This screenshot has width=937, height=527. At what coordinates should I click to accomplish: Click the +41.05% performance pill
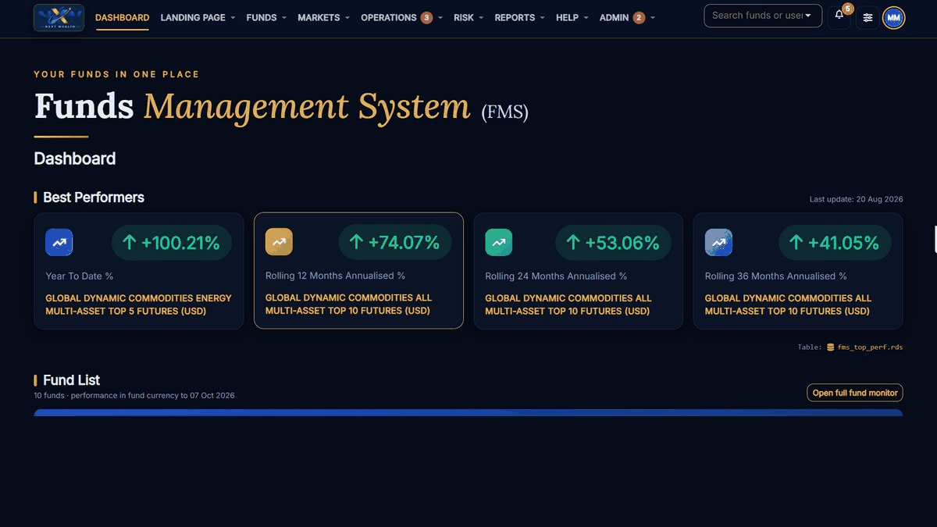coord(835,243)
